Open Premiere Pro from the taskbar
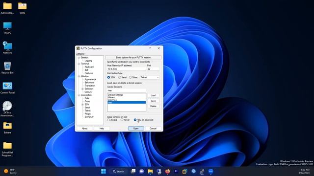This screenshot has width=314, height=176. pyautogui.click(x=176, y=171)
